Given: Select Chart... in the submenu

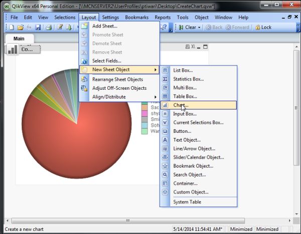Looking at the screenshot, I should tap(199, 105).
